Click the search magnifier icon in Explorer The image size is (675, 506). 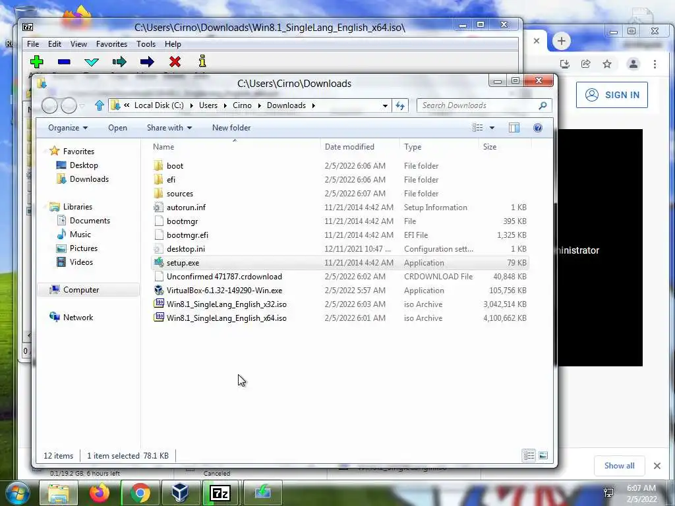(x=543, y=105)
